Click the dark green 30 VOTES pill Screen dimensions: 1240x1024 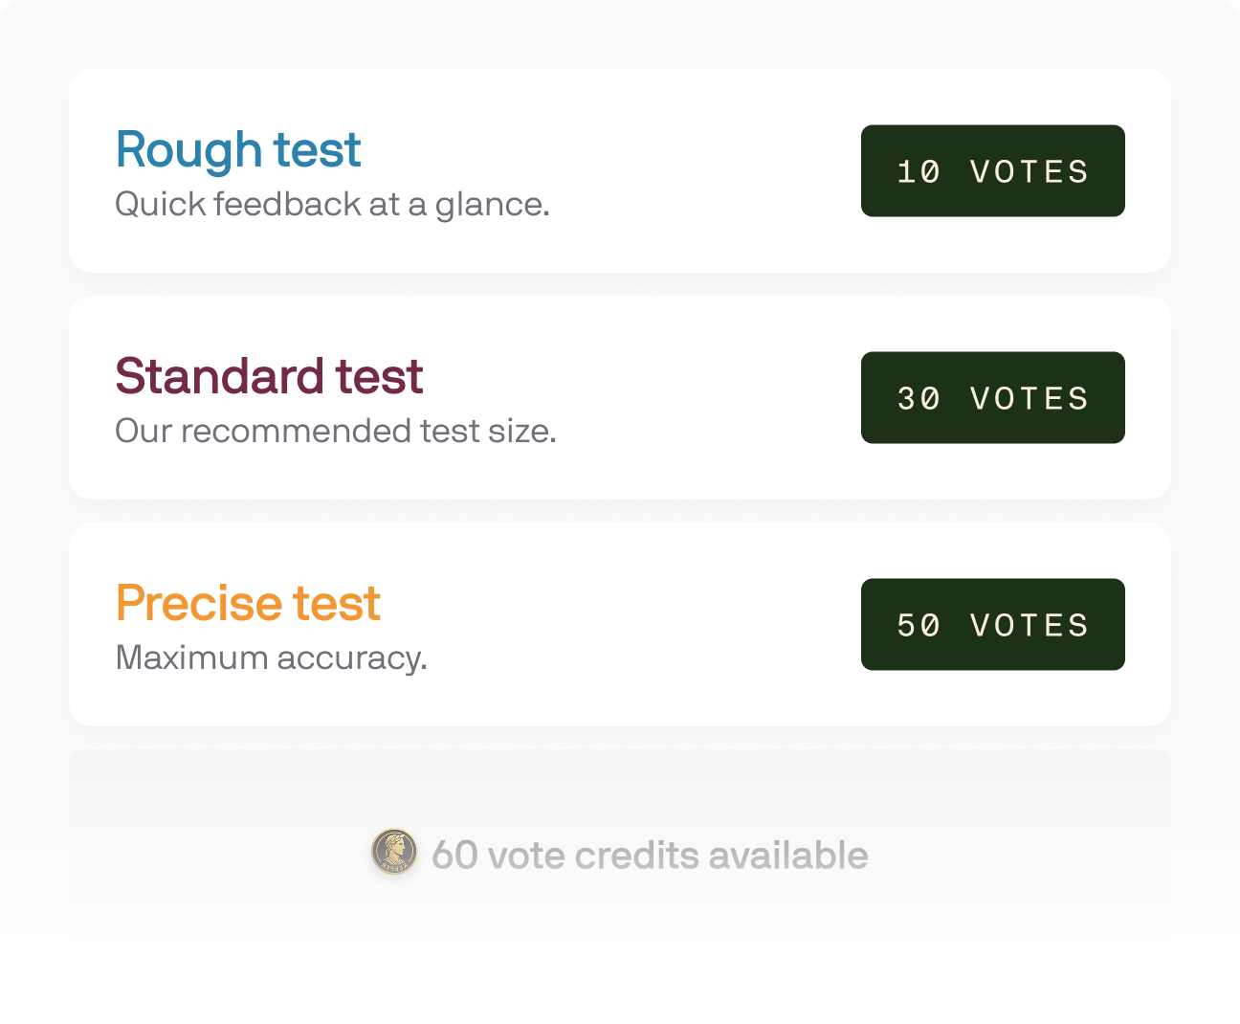click(992, 397)
